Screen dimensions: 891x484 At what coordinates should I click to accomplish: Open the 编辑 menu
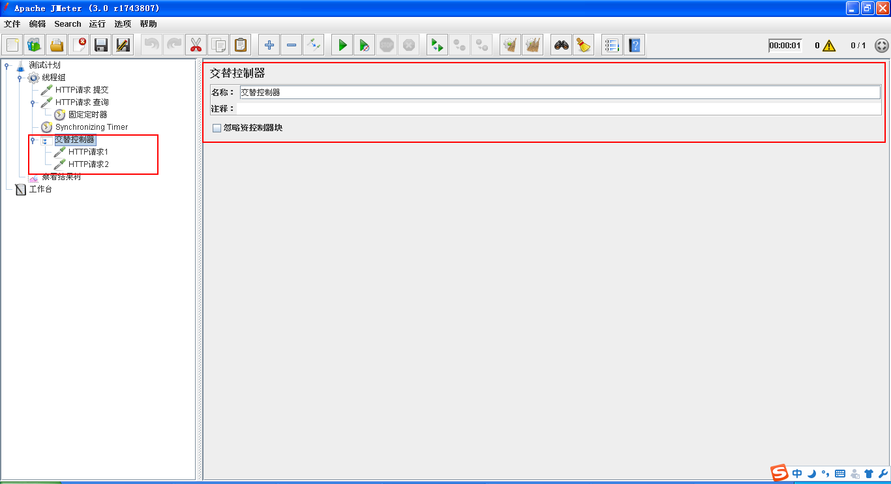38,23
